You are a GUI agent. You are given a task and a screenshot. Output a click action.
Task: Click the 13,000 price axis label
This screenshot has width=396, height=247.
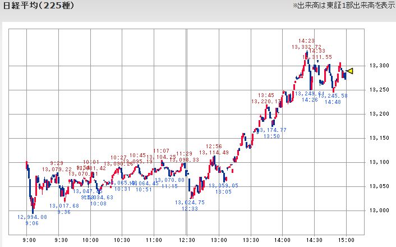tap(379, 211)
